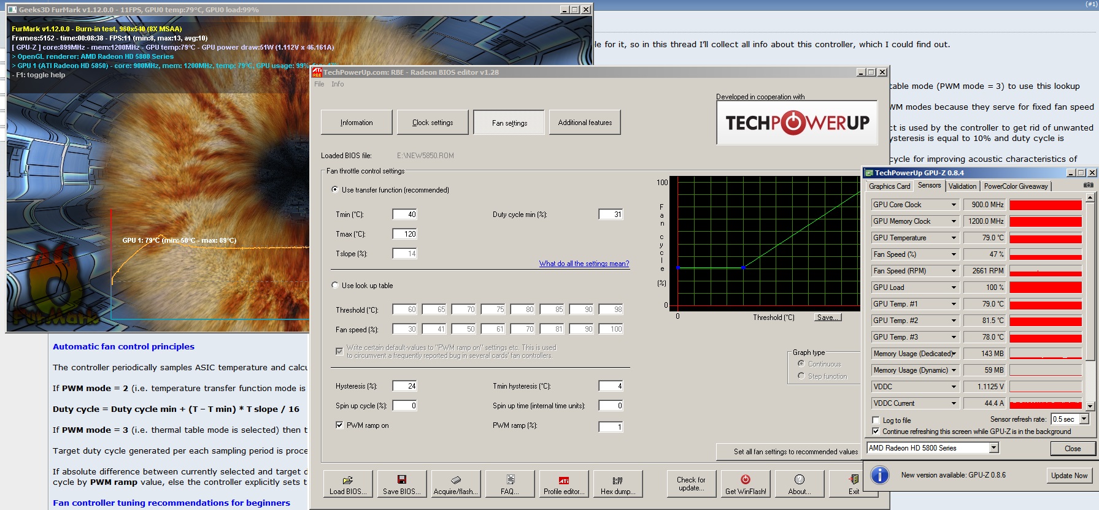Screen dimensions: 1099x510
Task: Launch the Profile editor
Action: (564, 484)
